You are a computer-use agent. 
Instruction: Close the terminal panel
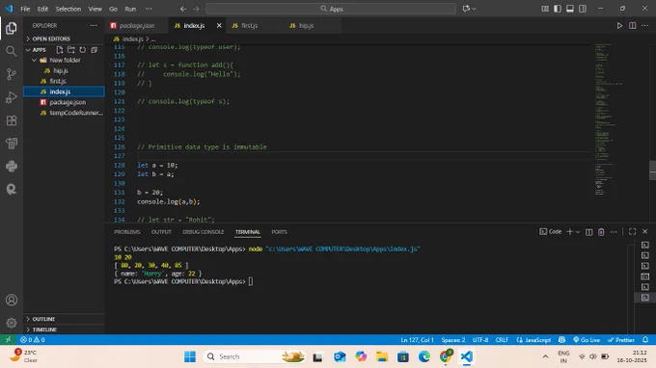click(644, 232)
